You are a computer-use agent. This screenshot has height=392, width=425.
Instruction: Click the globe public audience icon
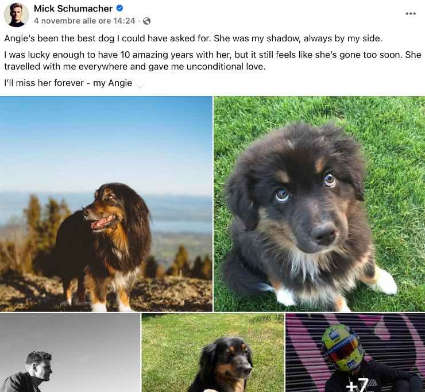click(146, 21)
